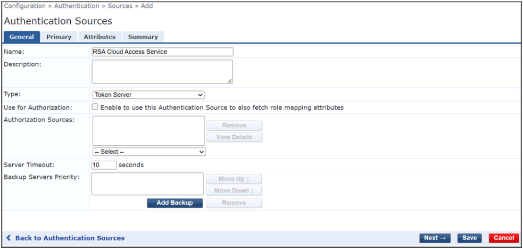
Task: Cancel adding the authentication source
Action: pos(503,238)
